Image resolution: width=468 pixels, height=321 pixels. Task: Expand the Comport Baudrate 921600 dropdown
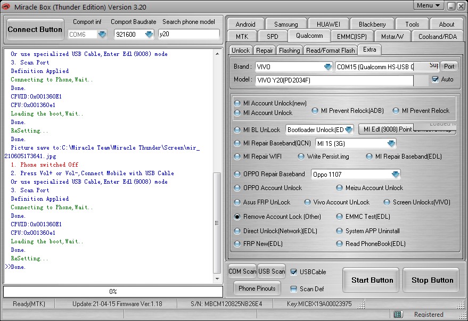click(x=149, y=34)
